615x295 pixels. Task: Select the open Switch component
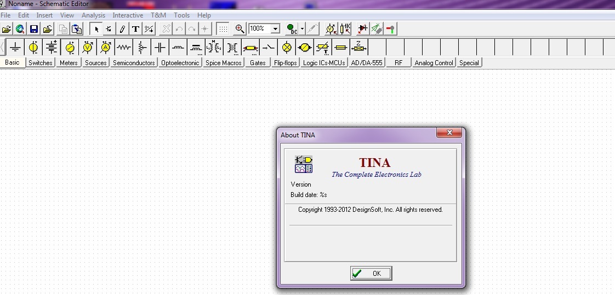[269, 48]
